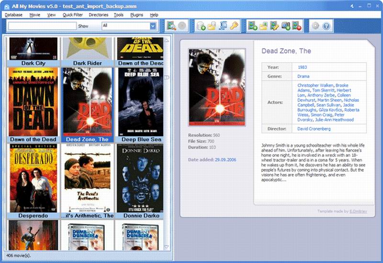
Task: Select the Dead Zone, The thumbnail
Action: [x=87, y=105]
